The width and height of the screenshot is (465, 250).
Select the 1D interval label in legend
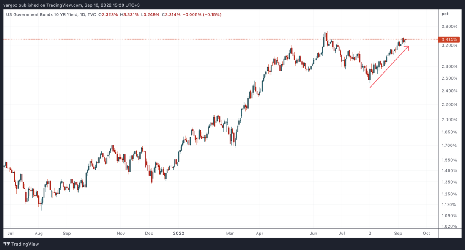point(80,15)
